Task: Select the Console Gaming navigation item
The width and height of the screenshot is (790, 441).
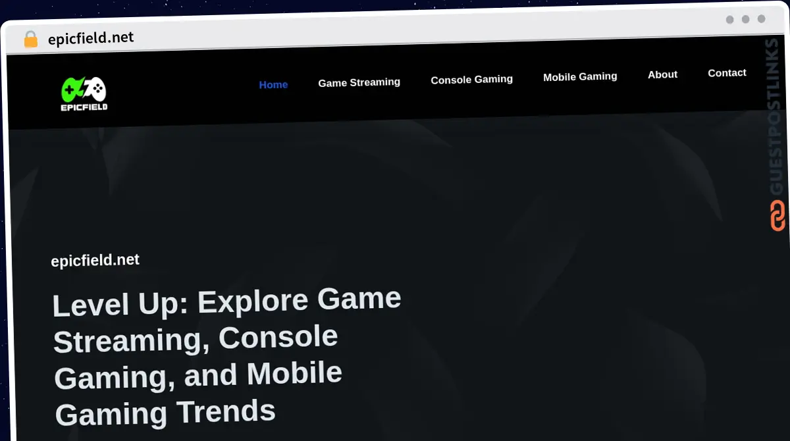Action: point(471,79)
